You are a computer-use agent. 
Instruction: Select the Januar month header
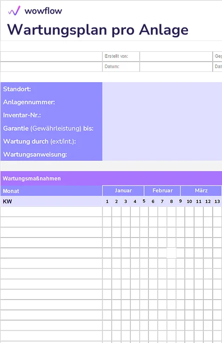(x=123, y=190)
